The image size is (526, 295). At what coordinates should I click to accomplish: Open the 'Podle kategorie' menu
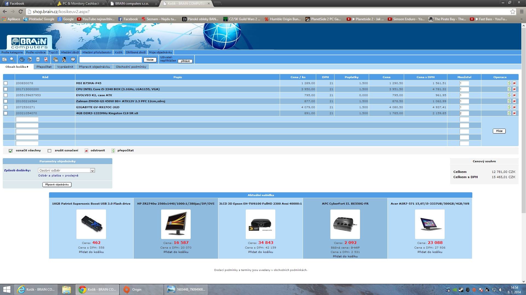(12, 52)
